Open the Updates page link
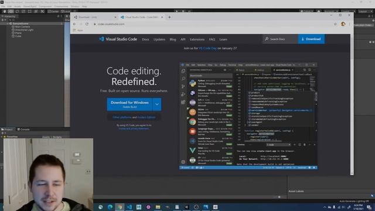 pos(159,39)
